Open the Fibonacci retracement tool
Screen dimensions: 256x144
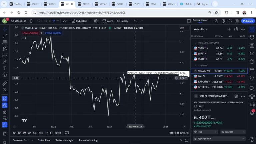coord(5,42)
